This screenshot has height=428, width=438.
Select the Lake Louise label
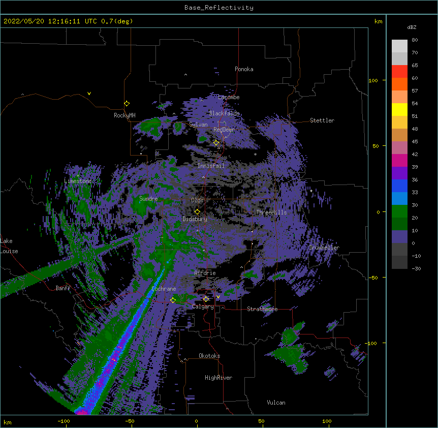(9, 246)
